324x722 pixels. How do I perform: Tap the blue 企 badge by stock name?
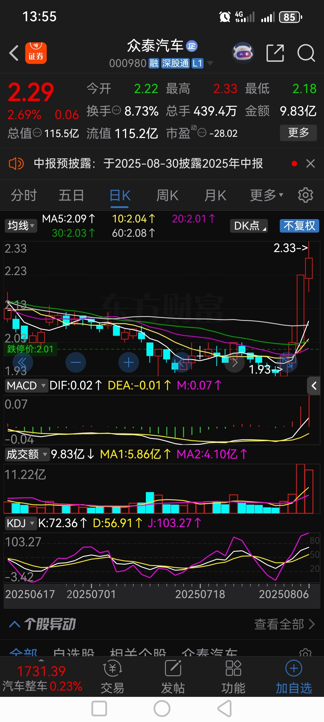point(192,46)
